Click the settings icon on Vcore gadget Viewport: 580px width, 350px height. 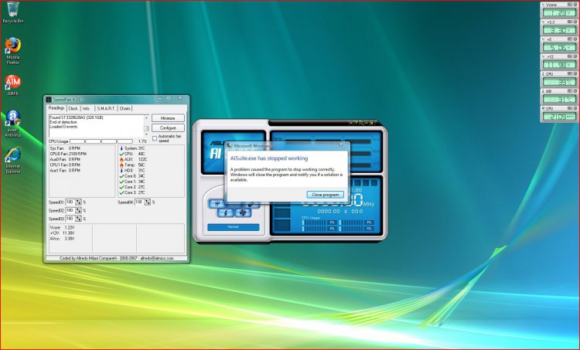coord(570,5)
